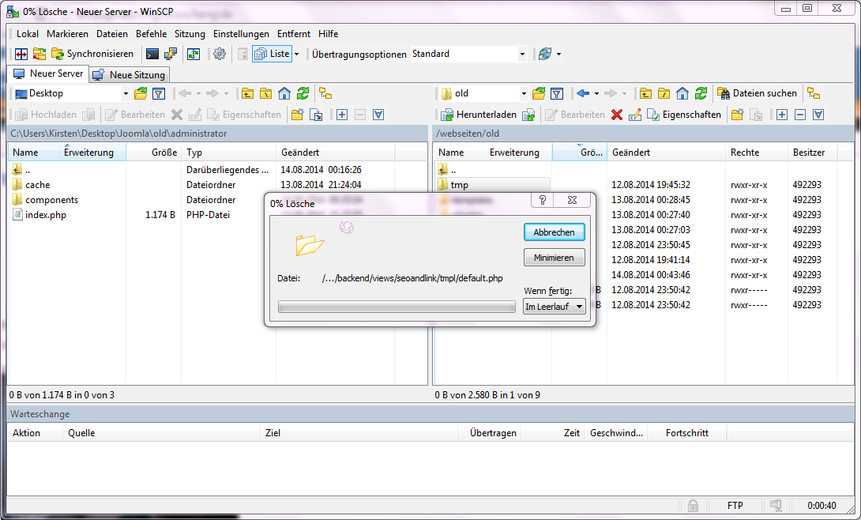Open the Sitzung menu
The image size is (861, 520).
pos(190,34)
